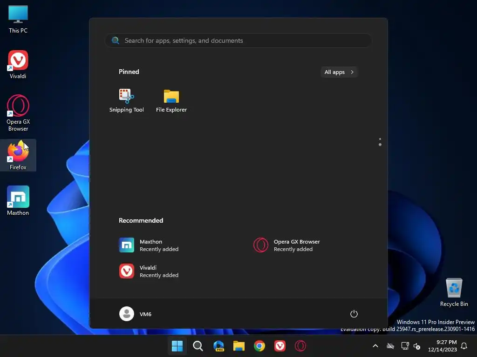Open Google Chrome from the taskbar
Screen dimensions: 477x357
[259, 346]
